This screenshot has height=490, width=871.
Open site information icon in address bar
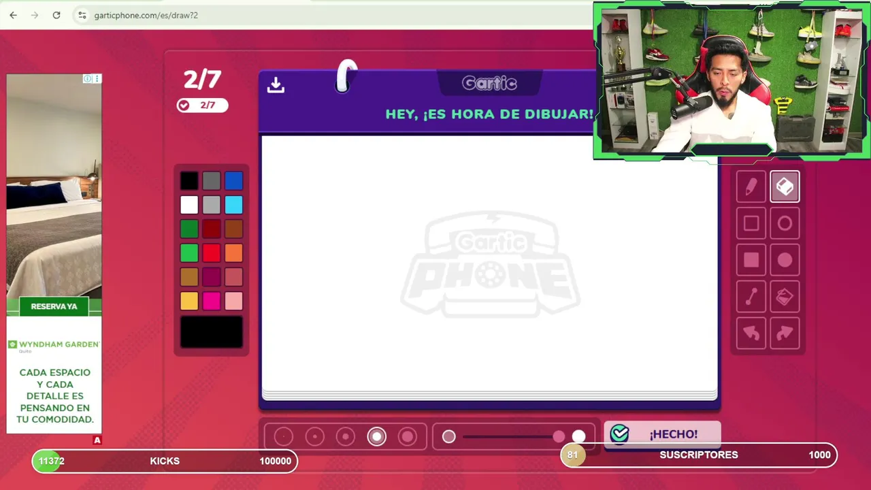pyautogui.click(x=82, y=15)
